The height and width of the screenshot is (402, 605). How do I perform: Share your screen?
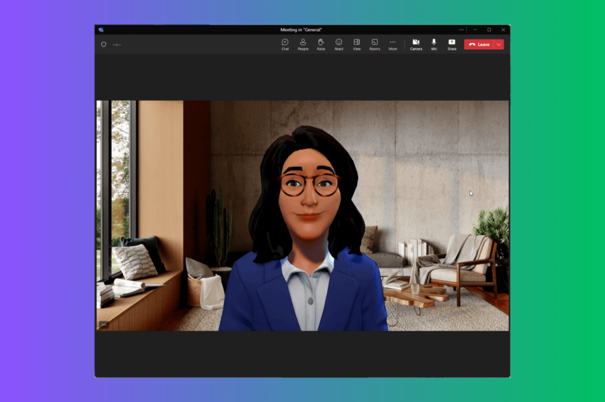coord(451,44)
